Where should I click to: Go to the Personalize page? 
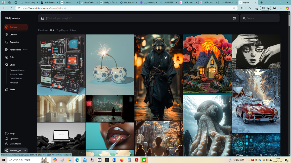tap(15, 50)
